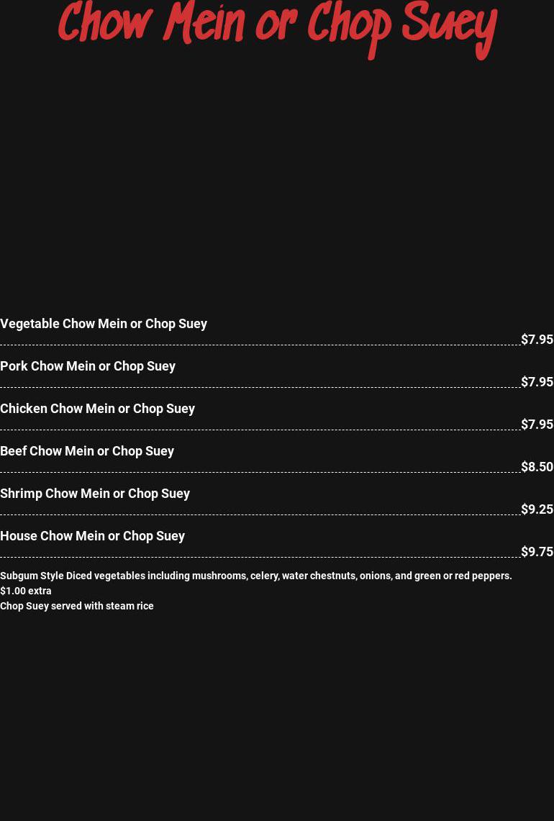
Task: Click the $7.95 price for Pork dish
Action: 537,382
